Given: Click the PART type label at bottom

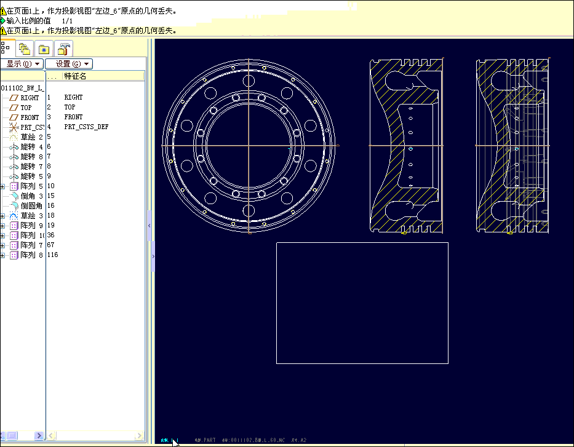Looking at the screenshot, I should (x=205, y=440).
